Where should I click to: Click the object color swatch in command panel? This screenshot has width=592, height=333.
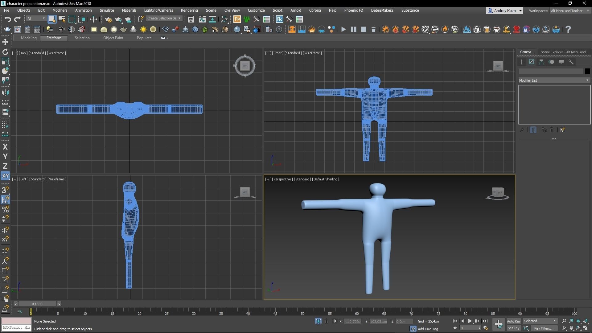(587, 71)
